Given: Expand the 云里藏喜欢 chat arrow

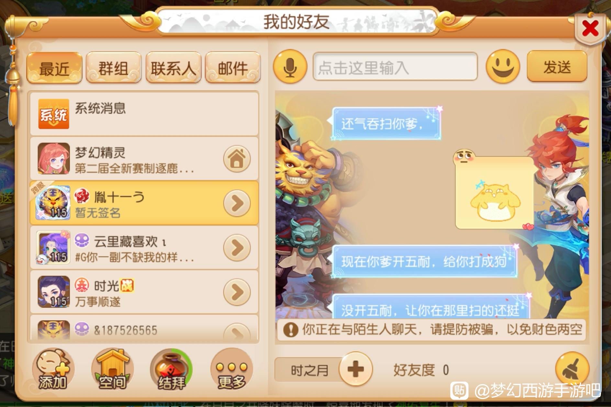Looking at the screenshot, I should 237,248.
